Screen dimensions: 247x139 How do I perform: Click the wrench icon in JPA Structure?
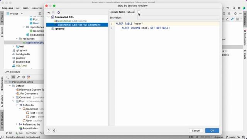(18, 77)
